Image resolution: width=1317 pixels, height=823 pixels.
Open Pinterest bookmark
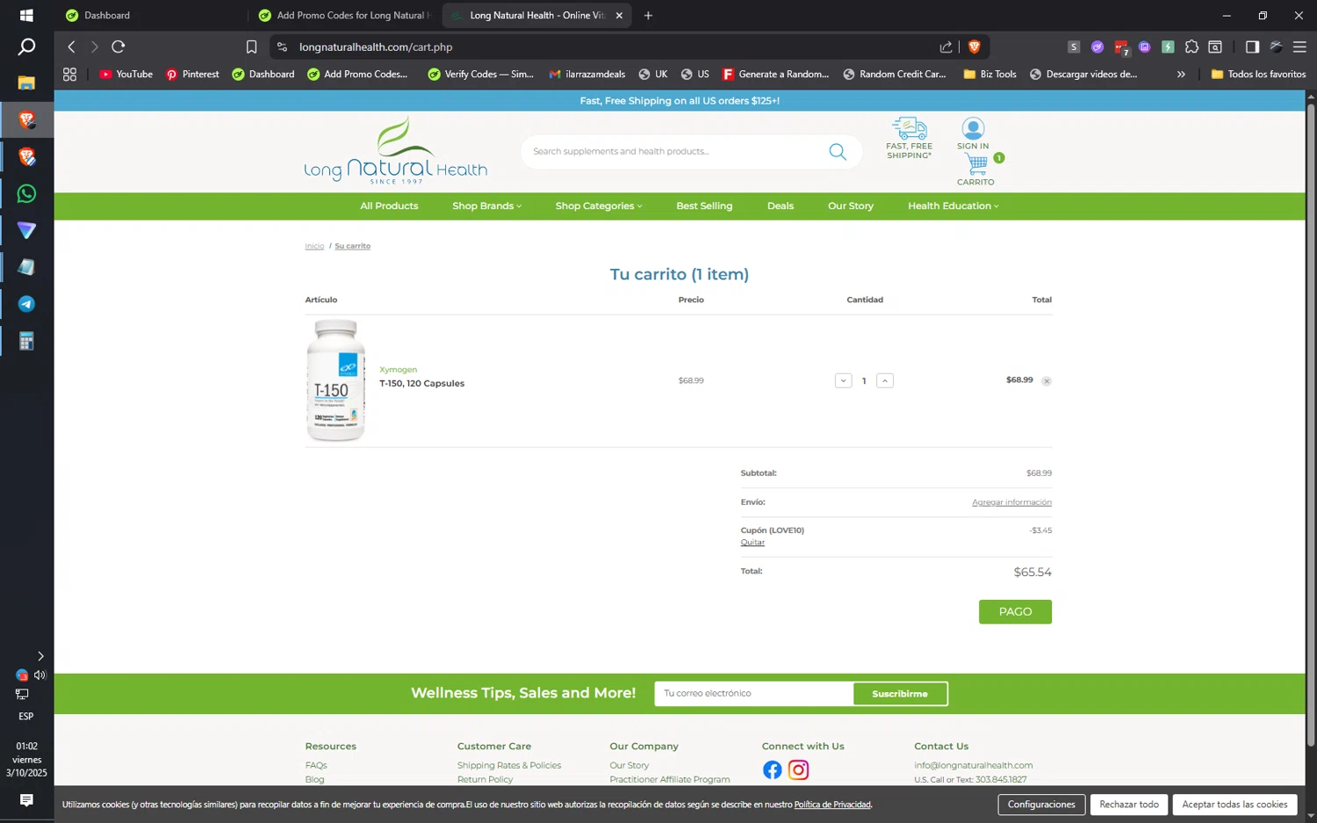[192, 75]
